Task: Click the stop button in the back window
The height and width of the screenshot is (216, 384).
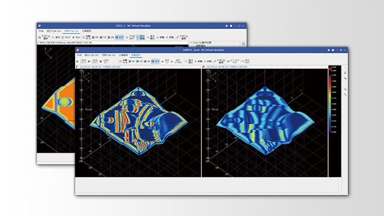Action: (x=76, y=37)
